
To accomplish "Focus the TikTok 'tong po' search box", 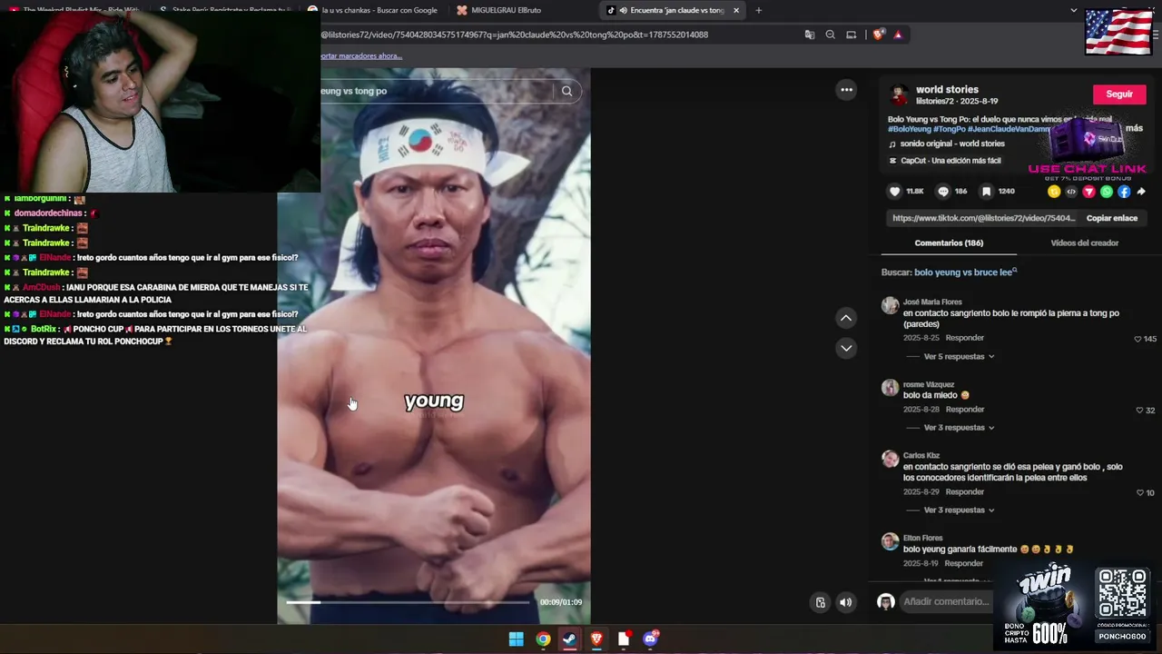I will coord(435,91).
